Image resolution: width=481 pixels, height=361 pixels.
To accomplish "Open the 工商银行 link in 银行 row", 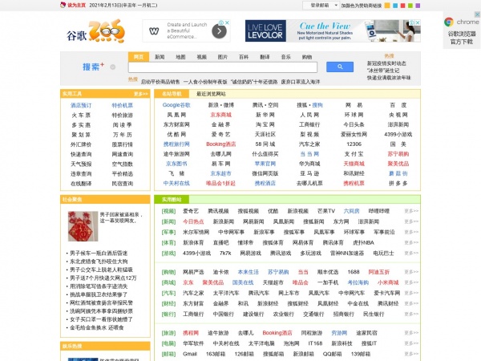I will tap(193, 314).
